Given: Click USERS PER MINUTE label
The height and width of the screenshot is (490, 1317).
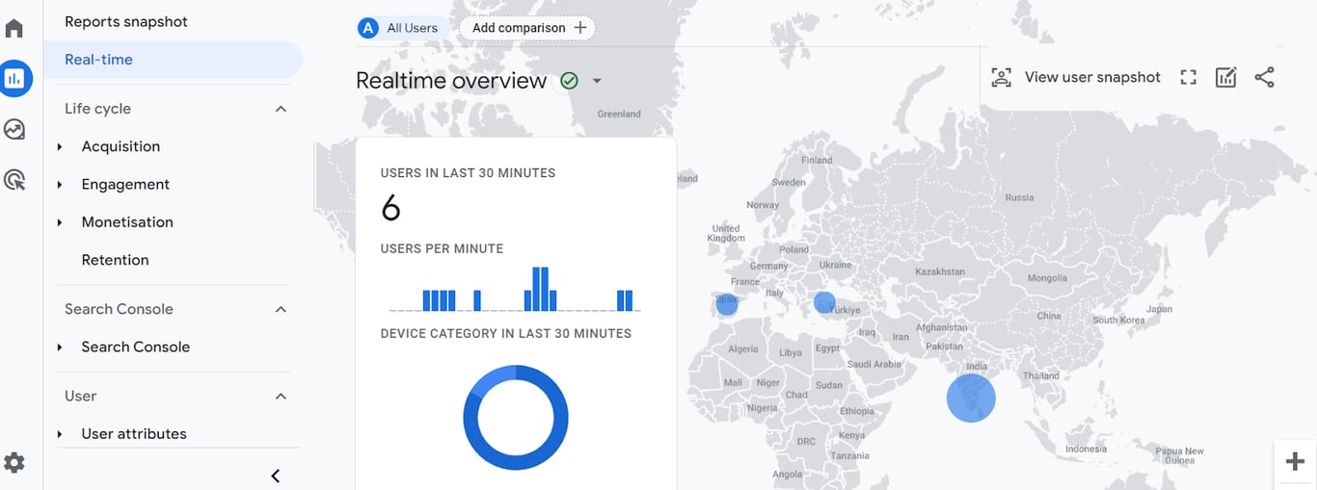Looking at the screenshot, I should pos(442,248).
